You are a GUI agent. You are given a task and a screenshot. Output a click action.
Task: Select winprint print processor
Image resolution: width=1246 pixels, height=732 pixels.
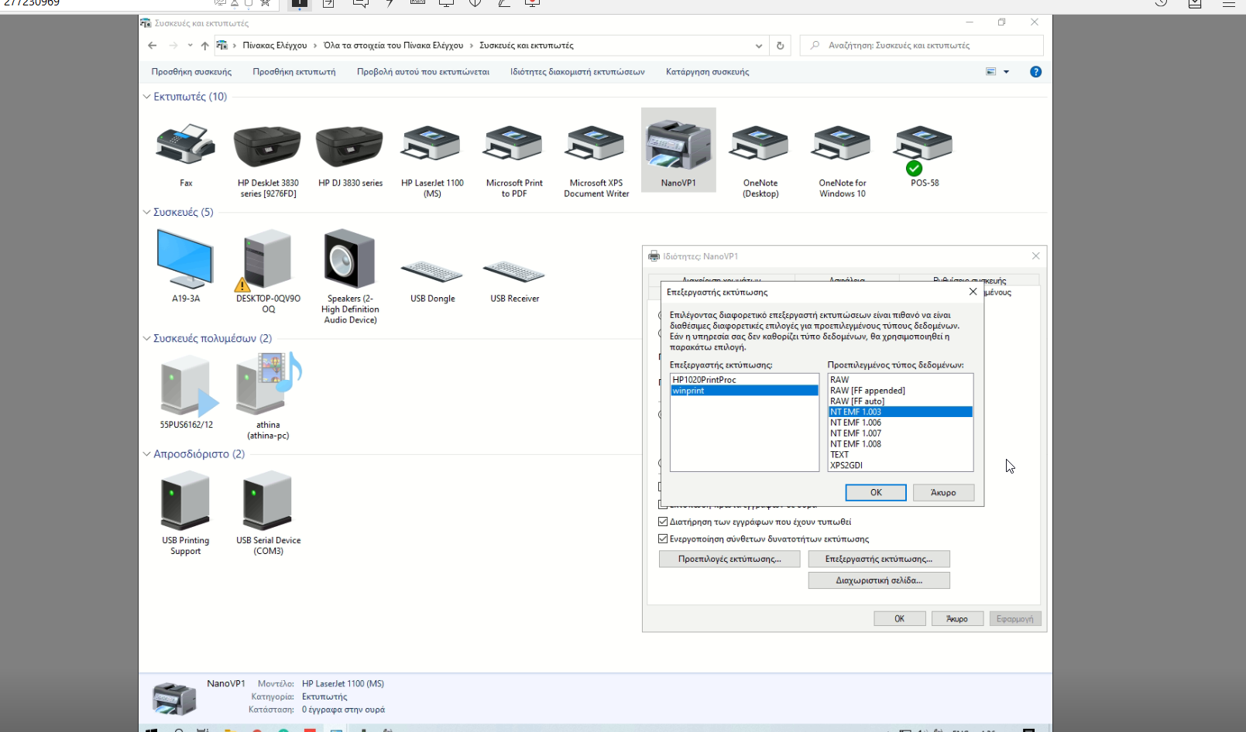(x=744, y=391)
